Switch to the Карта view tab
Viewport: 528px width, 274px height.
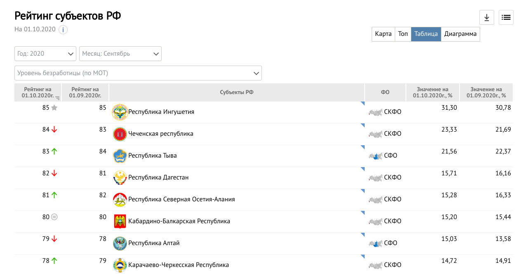383,34
